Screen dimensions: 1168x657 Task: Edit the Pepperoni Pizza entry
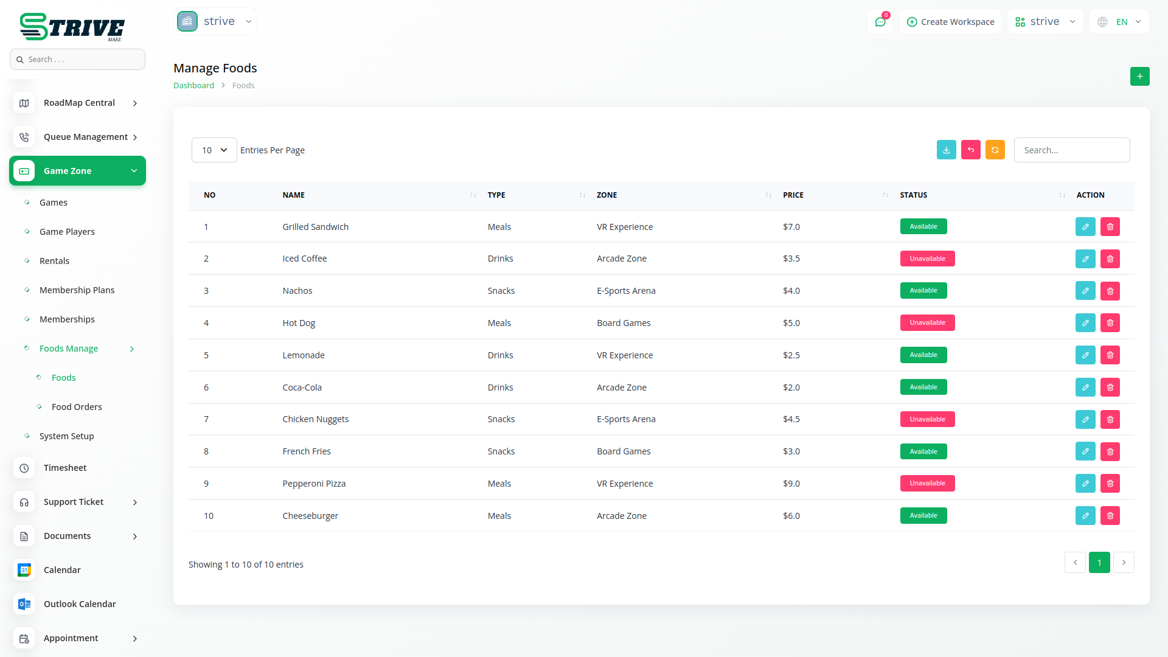(x=1085, y=483)
